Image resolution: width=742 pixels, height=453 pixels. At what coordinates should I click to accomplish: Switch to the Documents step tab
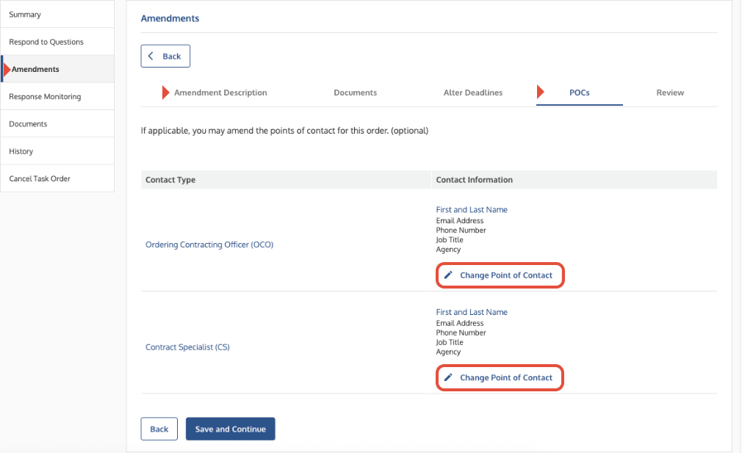pyautogui.click(x=356, y=93)
